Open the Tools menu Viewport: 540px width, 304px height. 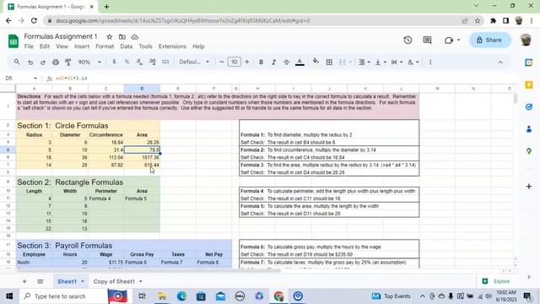(x=145, y=46)
